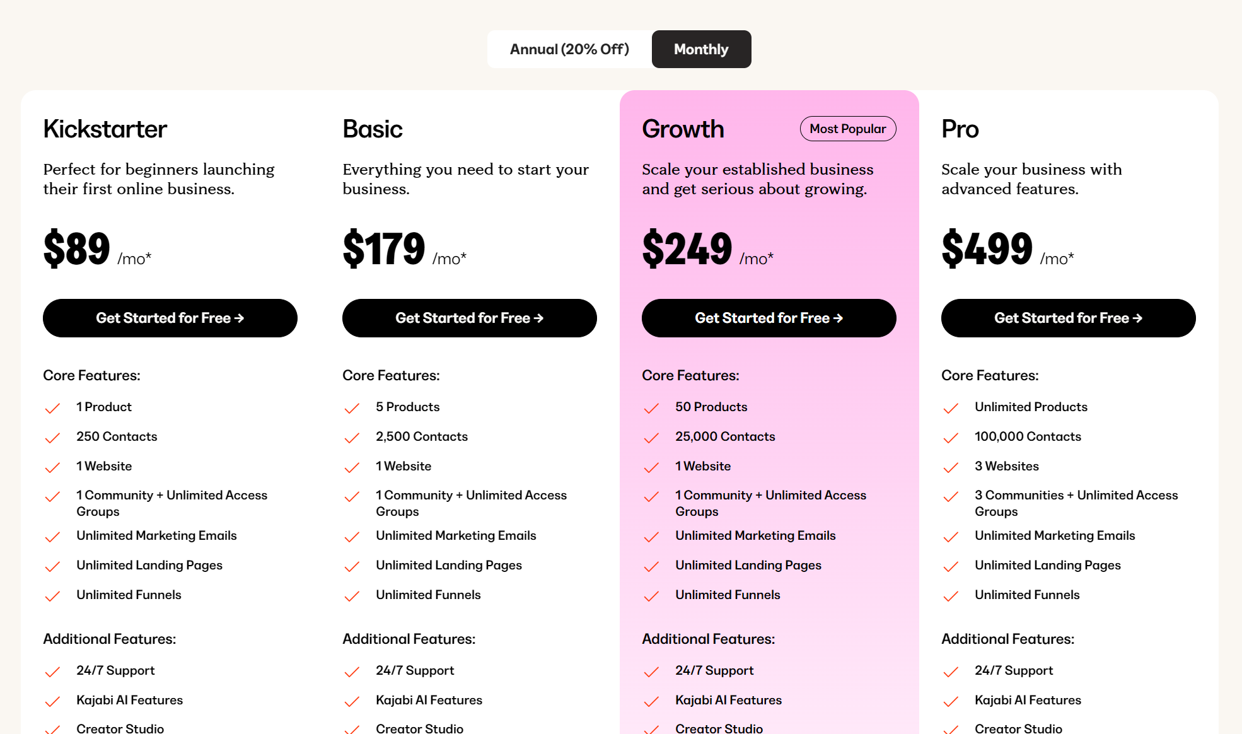
Task: Click checkmark beside Kickstarter's 1 Product
Action: pyautogui.click(x=53, y=408)
